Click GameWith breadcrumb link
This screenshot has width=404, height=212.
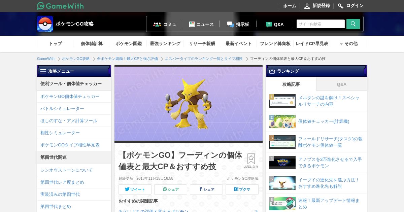coord(46,59)
